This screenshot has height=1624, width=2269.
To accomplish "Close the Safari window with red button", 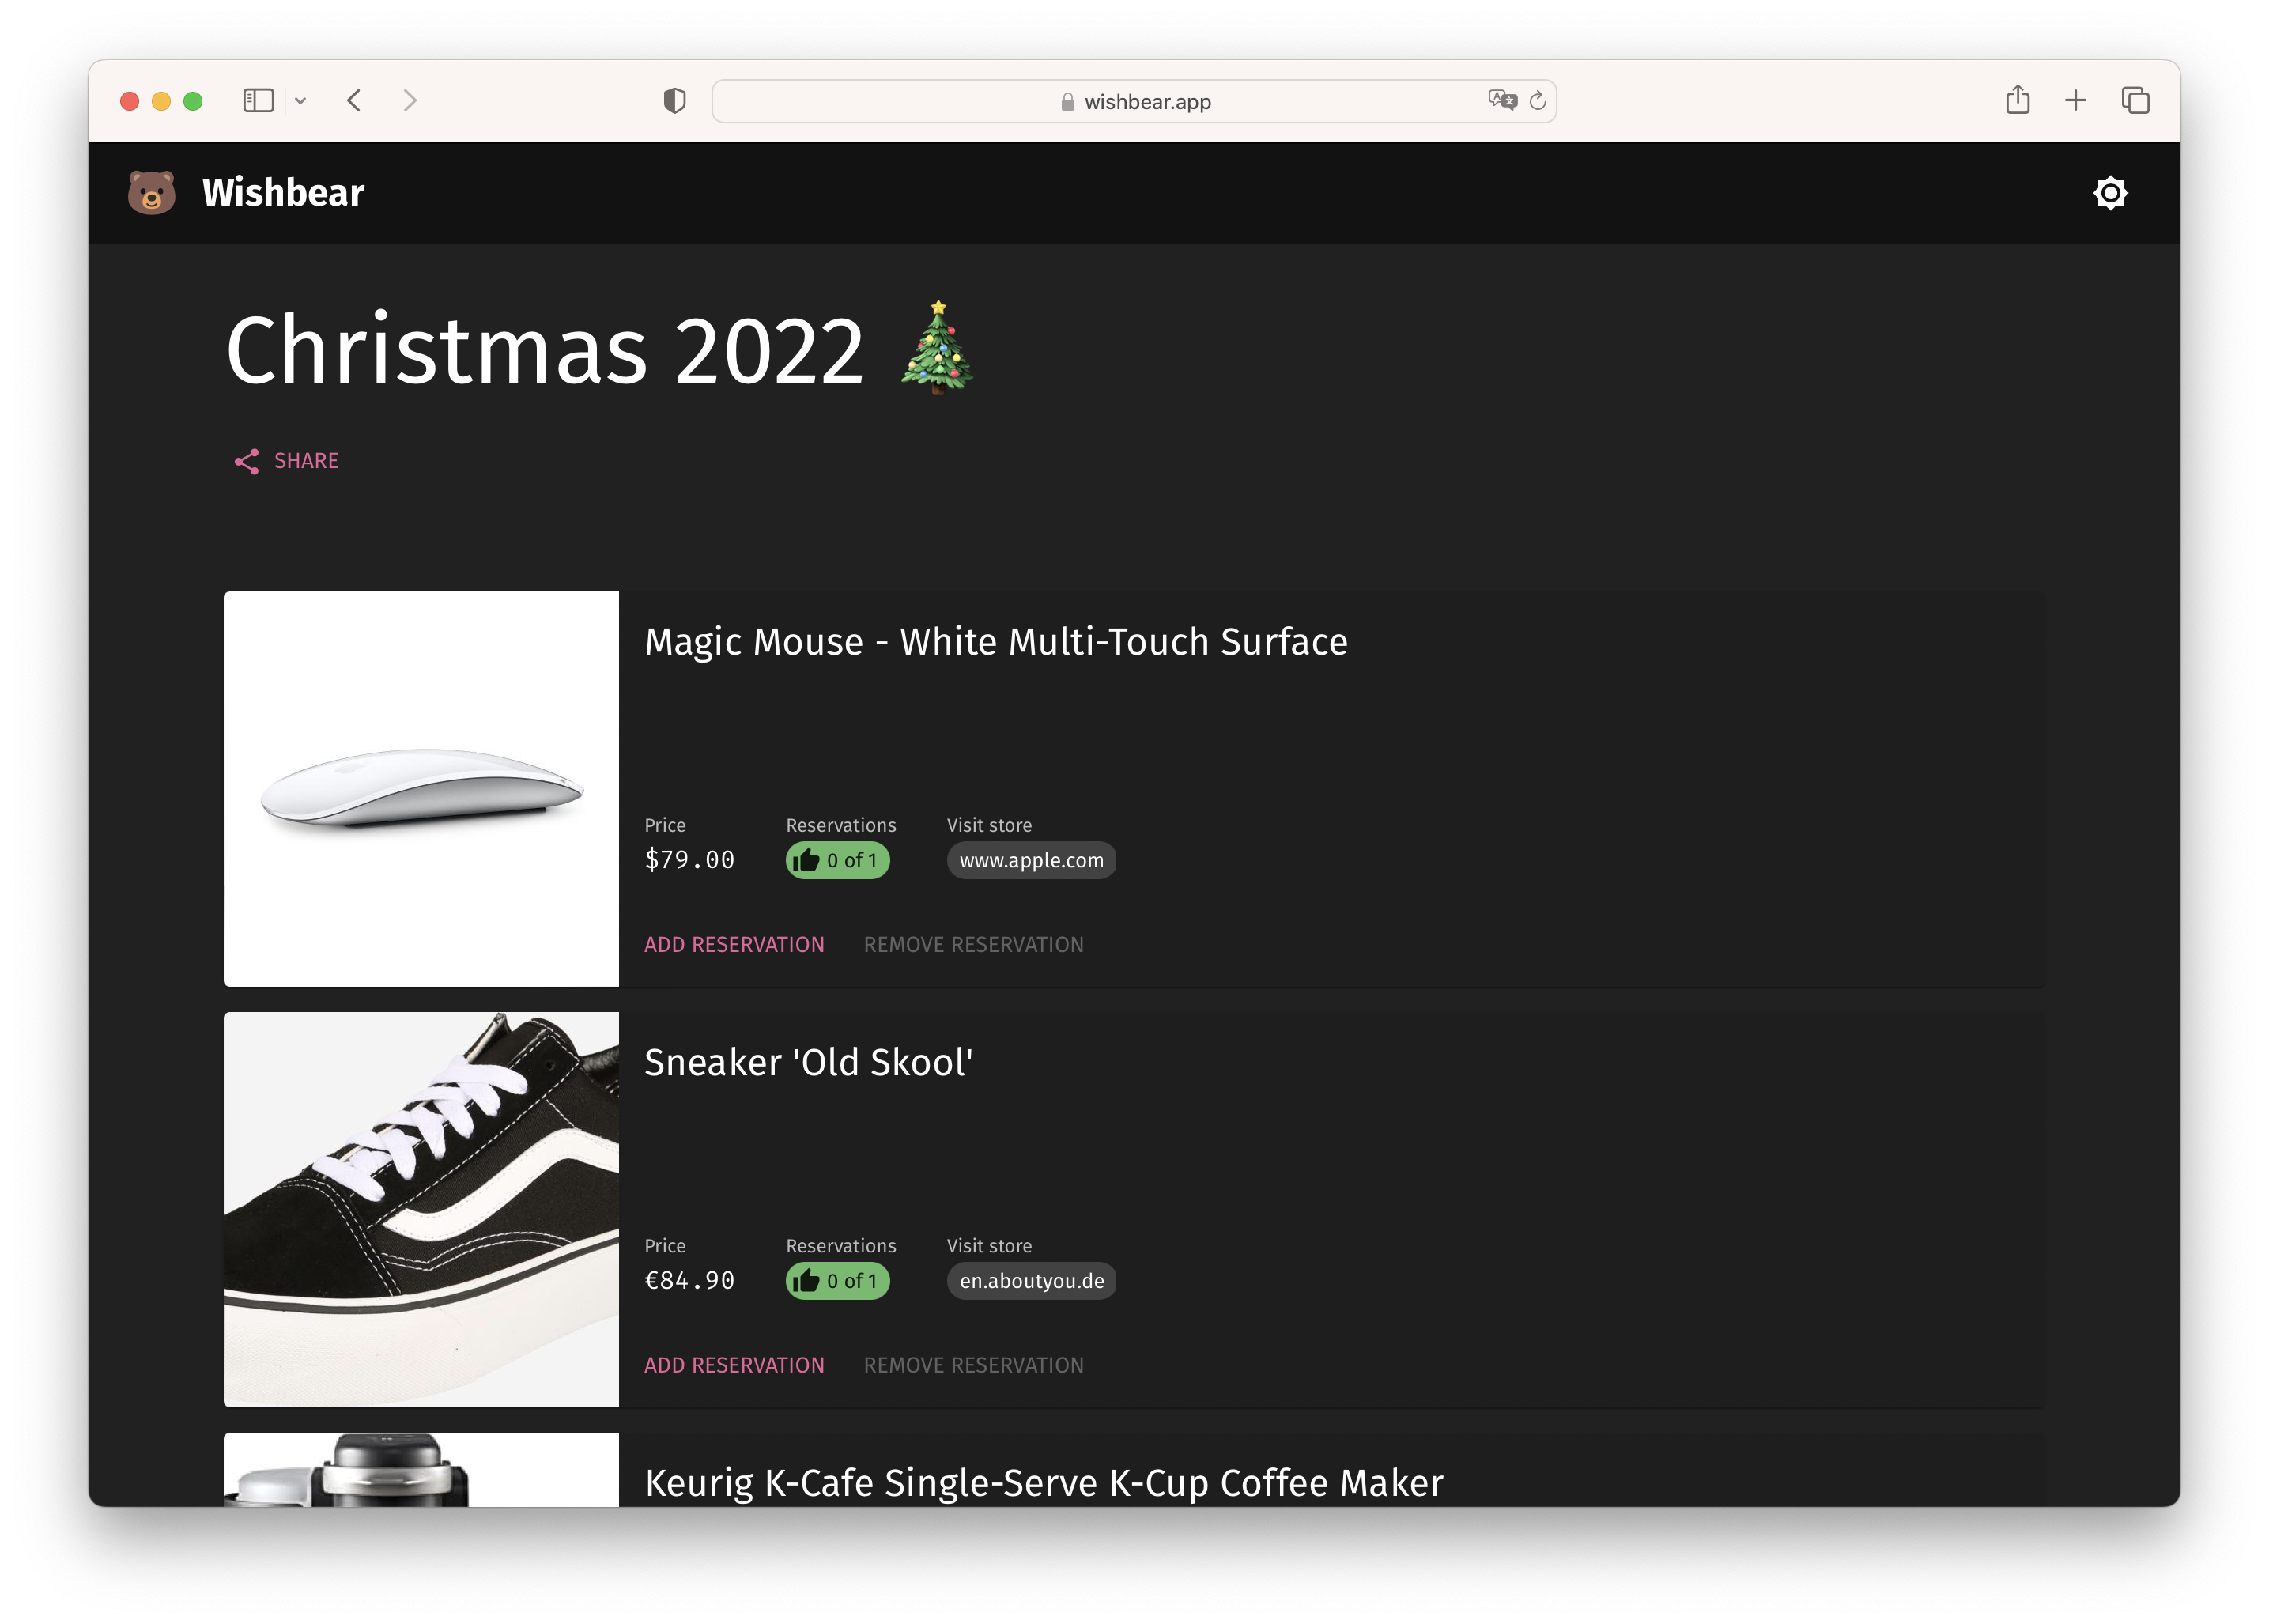I will [129, 100].
